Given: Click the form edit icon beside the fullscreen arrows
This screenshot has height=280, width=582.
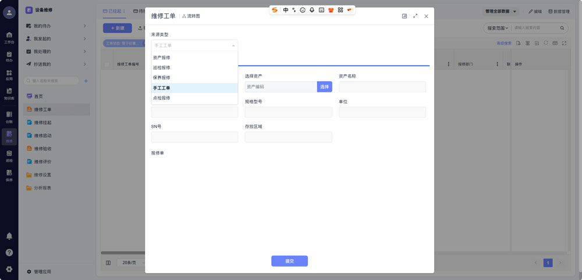Looking at the screenshot, I should click(x=404, y=16).
